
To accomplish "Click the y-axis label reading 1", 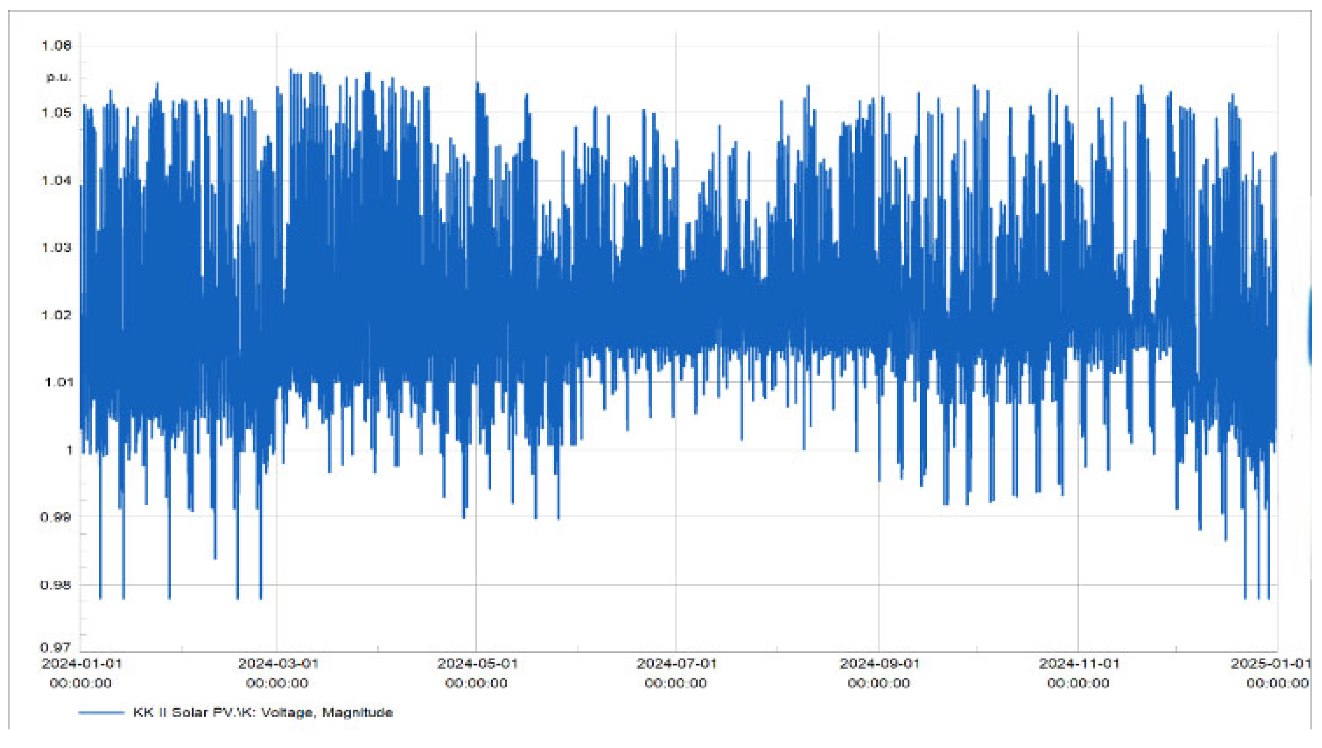I will pyautogui.click(x=69, y=450).
